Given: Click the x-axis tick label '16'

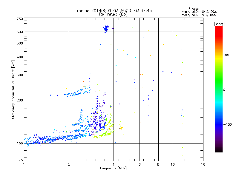Looking at the screenshot, I should pyautogui.click(x=203, y=164).
